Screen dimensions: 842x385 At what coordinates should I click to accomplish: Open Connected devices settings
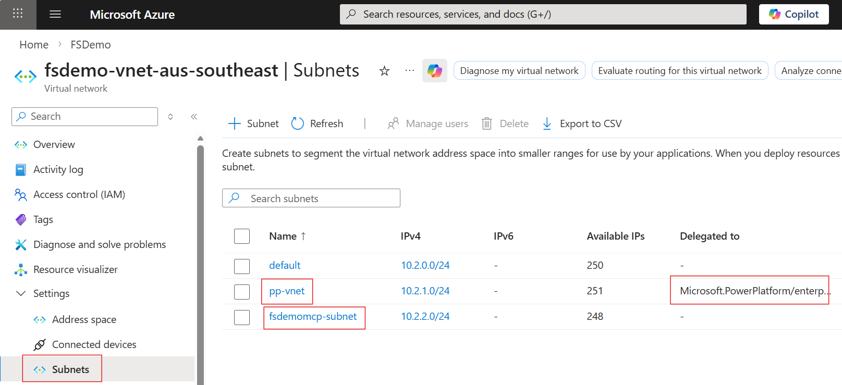(94, 344)
